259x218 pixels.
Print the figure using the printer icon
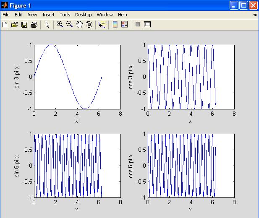(34, 25)
